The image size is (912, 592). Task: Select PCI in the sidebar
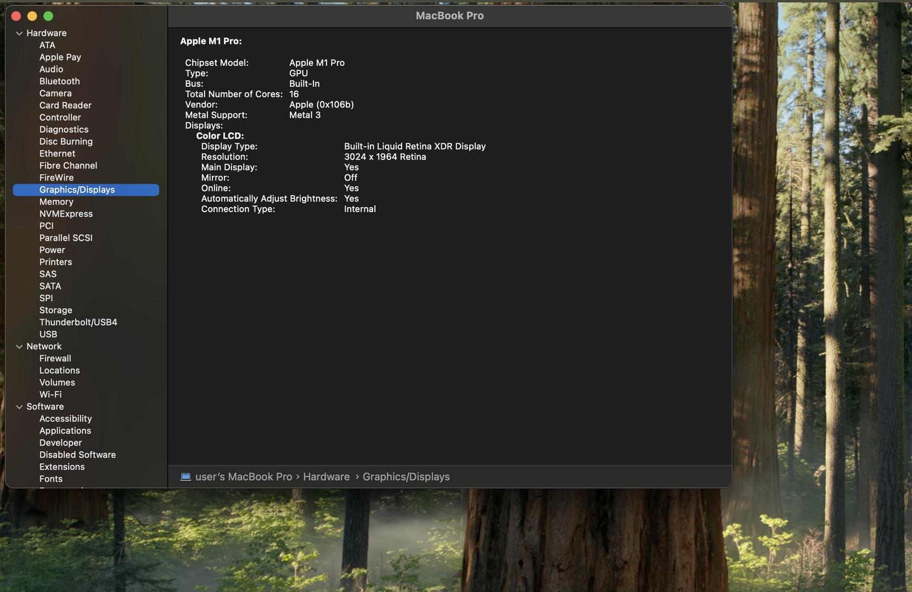(46, 226)
